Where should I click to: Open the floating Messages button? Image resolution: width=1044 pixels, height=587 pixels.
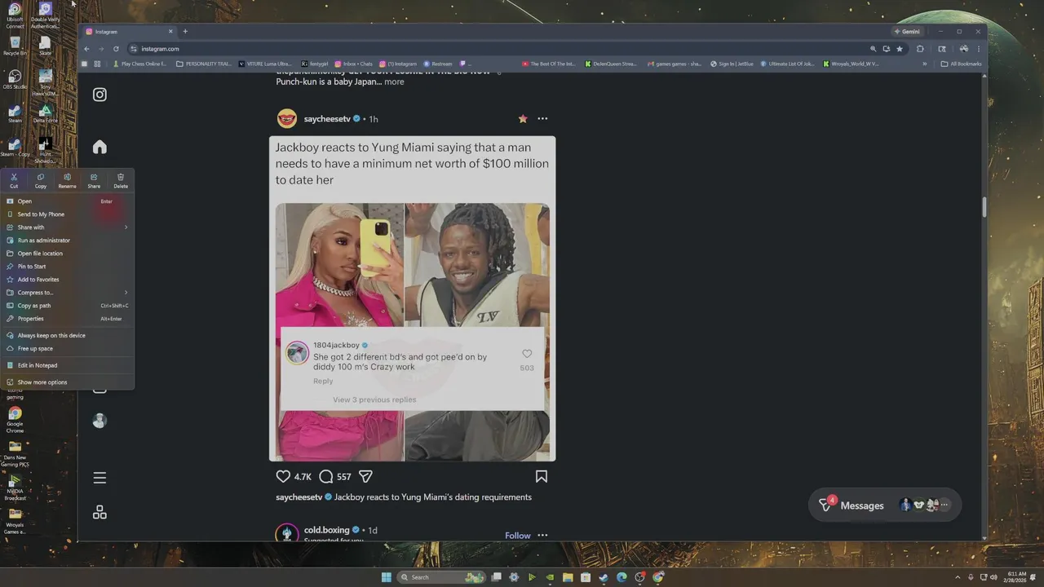click(x=885, y=505)
